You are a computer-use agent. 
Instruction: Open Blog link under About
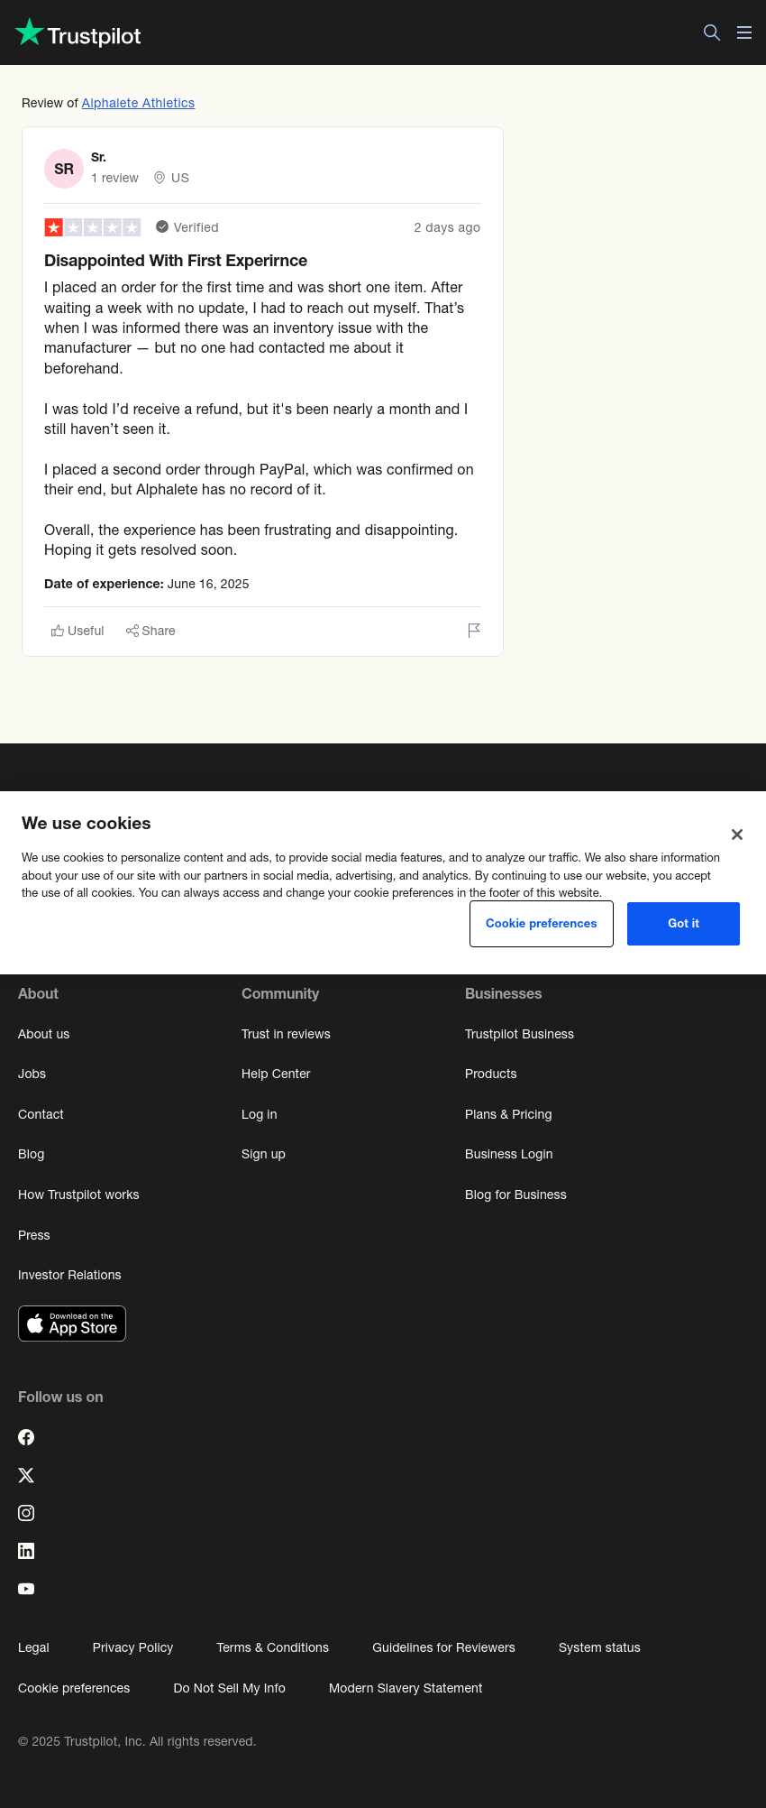31,1154
